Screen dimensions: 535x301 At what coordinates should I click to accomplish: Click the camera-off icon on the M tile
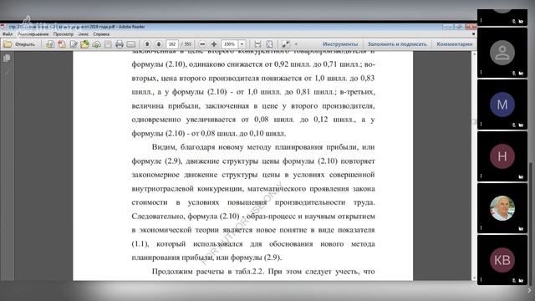521,125
